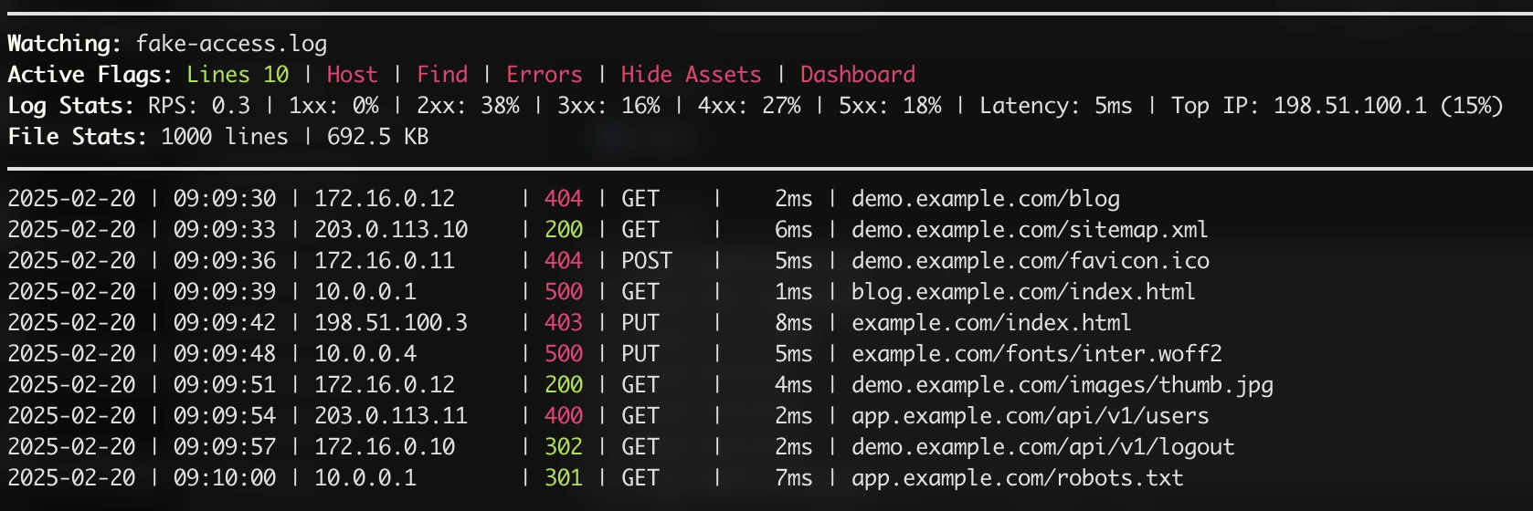This screenshot has width=1533, height=511.
Task: Click the IP address 198.51.100.3
Action: pyautogui.click(x=391, y=323)
